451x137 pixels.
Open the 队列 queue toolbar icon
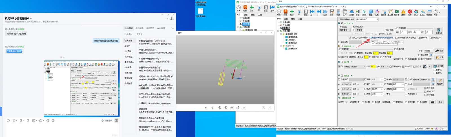344,12
